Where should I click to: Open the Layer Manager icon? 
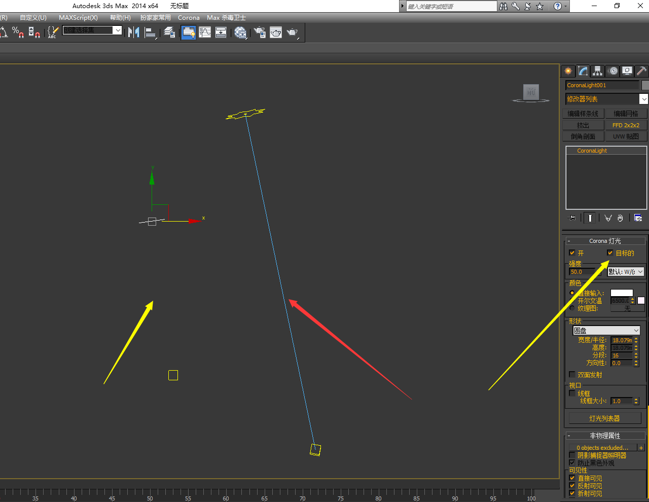pos(170,32)
